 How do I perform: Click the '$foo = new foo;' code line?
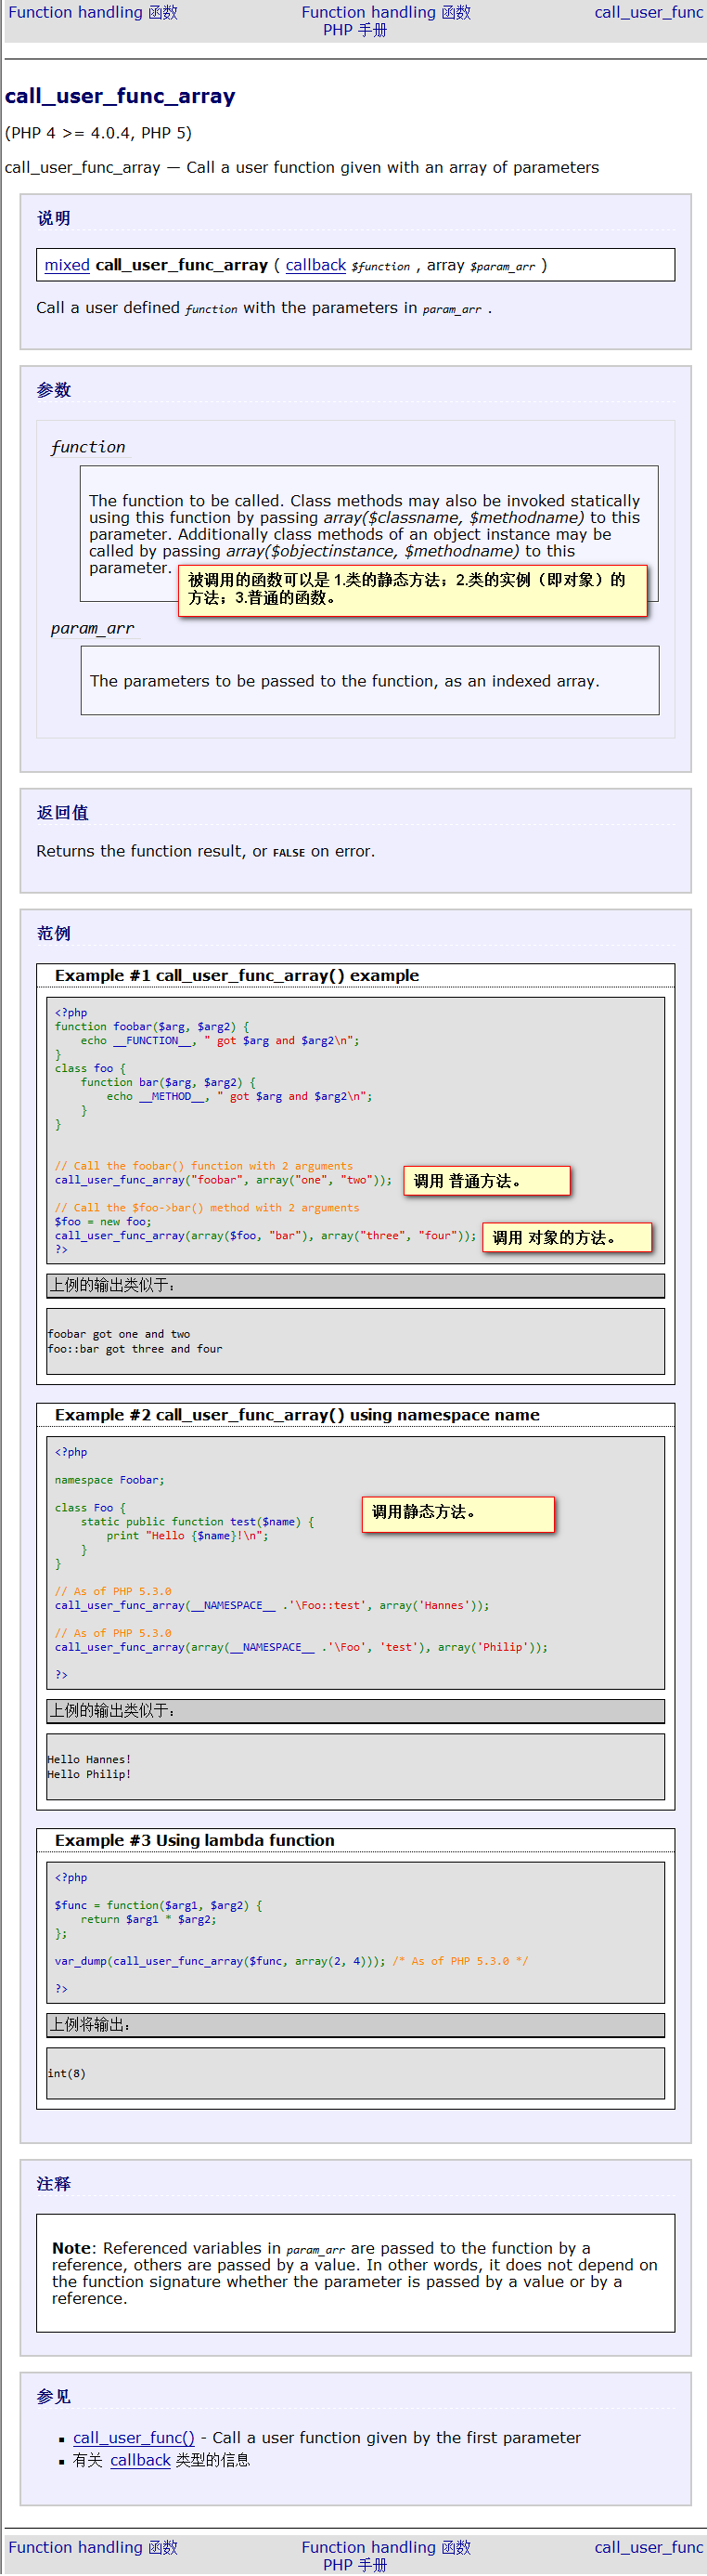click(103, 1221)
